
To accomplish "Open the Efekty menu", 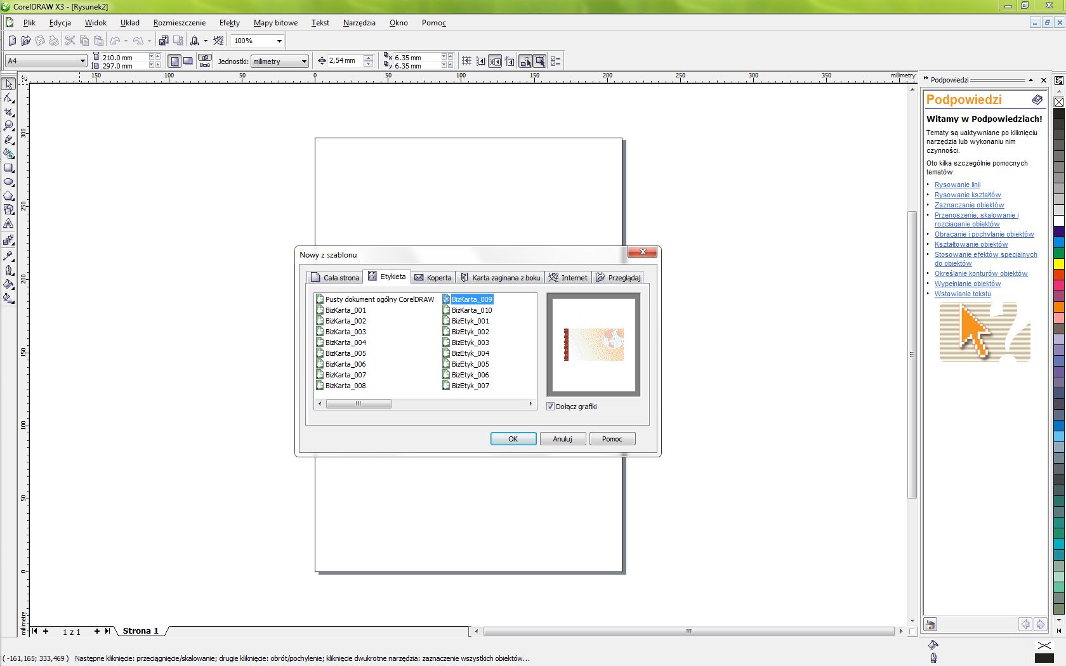I will click(230, 23).
